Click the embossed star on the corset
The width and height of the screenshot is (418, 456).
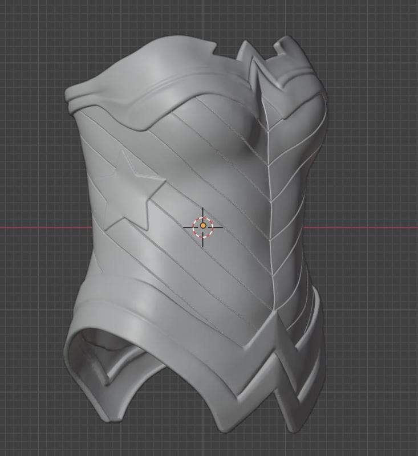(x=131, y=191)
